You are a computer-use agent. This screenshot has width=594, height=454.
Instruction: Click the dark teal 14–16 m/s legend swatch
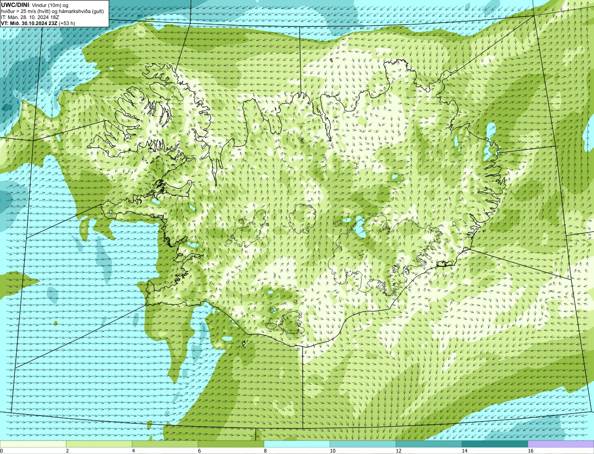(x=495, y=444)
